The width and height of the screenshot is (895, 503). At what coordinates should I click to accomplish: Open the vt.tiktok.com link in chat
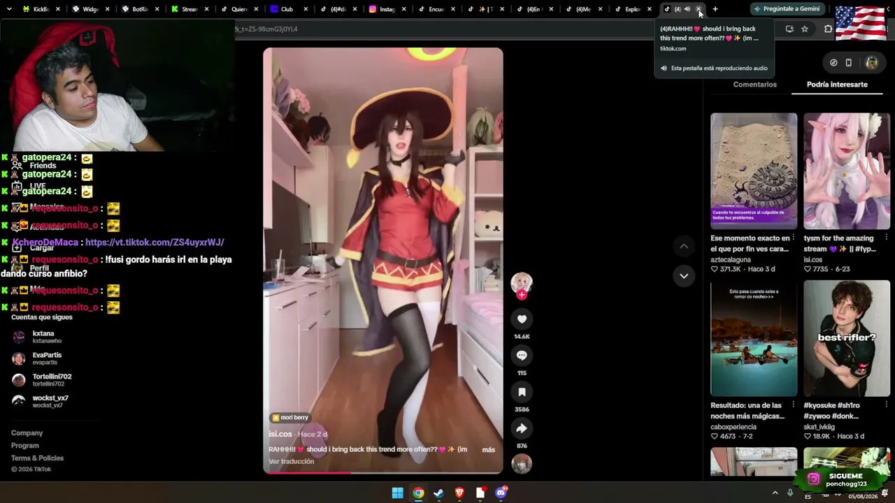(x=155, y=242)
